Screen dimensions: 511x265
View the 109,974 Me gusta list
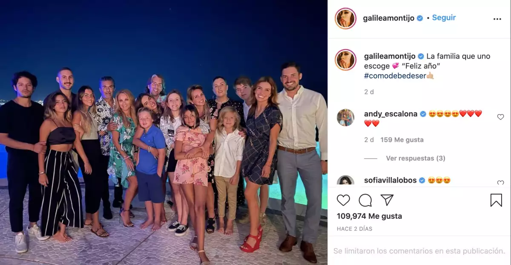369,216
